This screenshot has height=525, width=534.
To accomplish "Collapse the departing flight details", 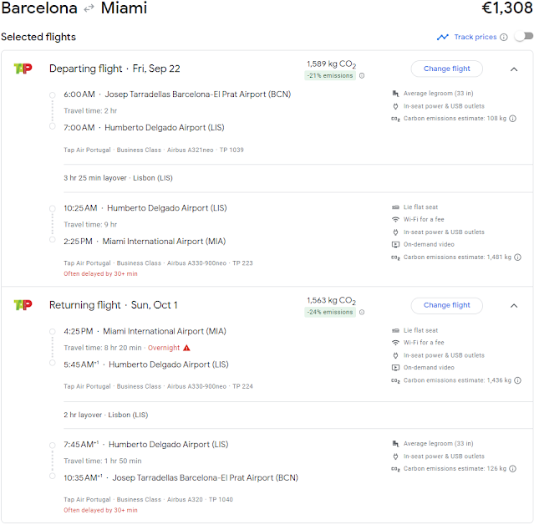I will coord(513,69).
